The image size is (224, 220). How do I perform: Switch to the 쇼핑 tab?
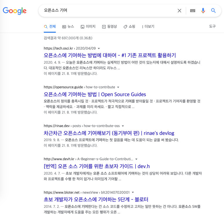click(129, 27)
